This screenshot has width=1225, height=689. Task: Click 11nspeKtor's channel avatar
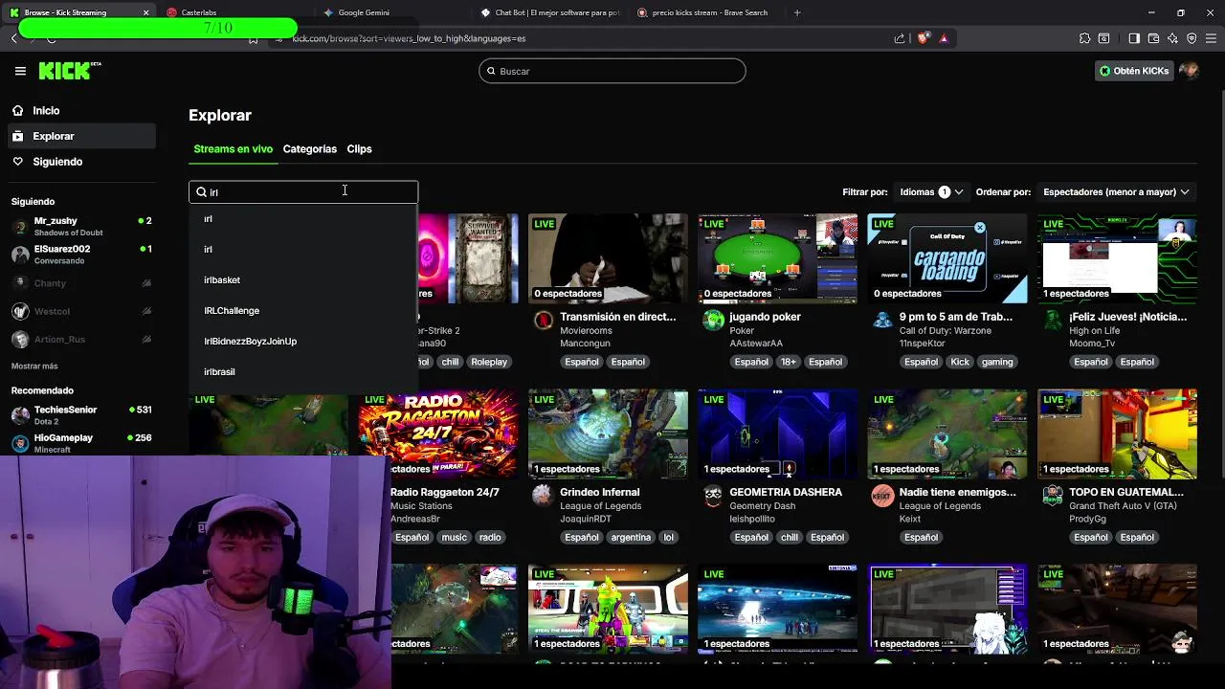(x=882, y=320)
